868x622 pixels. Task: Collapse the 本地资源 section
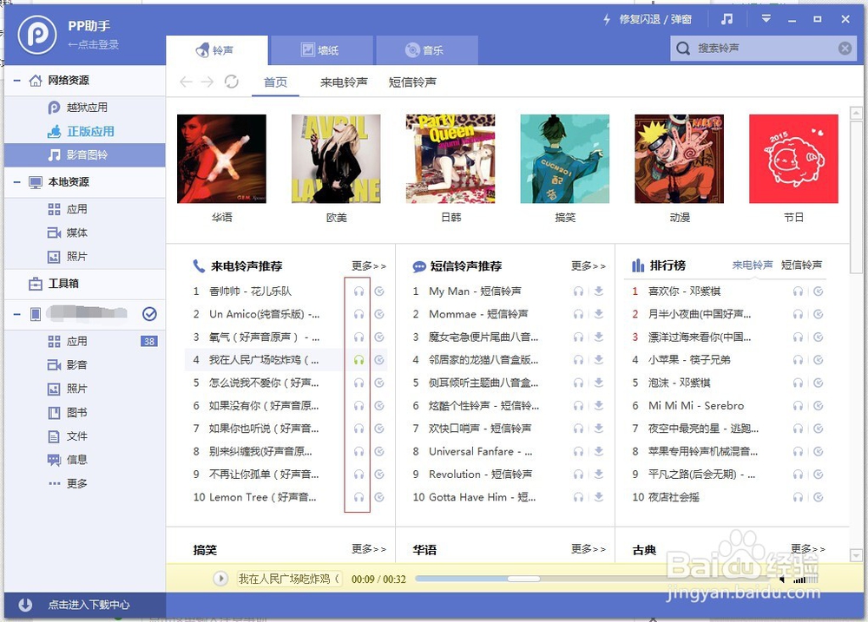point(17,182)
